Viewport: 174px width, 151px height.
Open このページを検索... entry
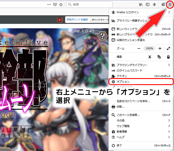click(x=141, y=115)
